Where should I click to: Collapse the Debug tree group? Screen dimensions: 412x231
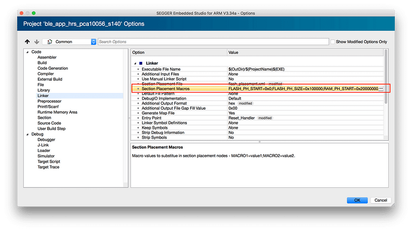[x=27, y=134]
